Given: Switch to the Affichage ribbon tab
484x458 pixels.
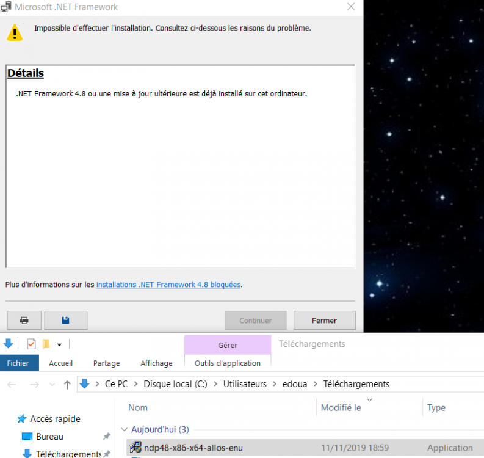Looking at the screenshot, I should 156,363.
